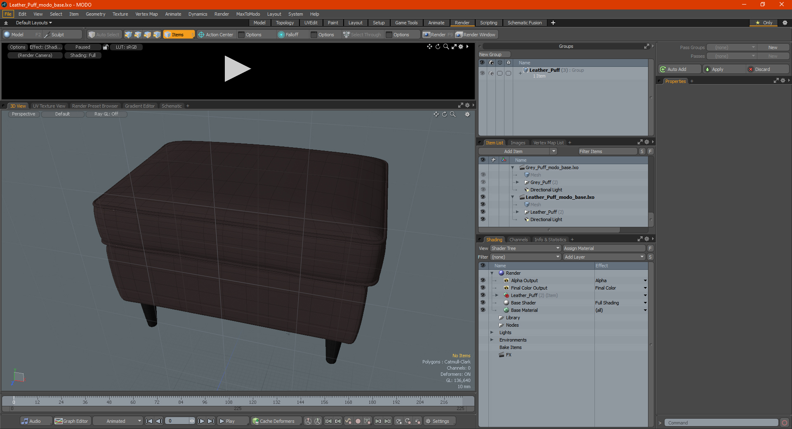Toggle visibility of Leather_Puff item in Item List
792x429 pixels.
coord(483,212)
